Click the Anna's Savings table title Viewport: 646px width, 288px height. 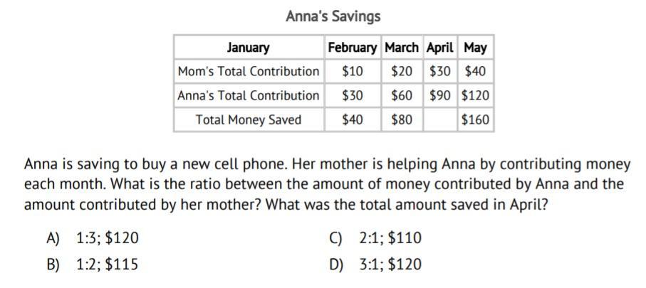333,16
